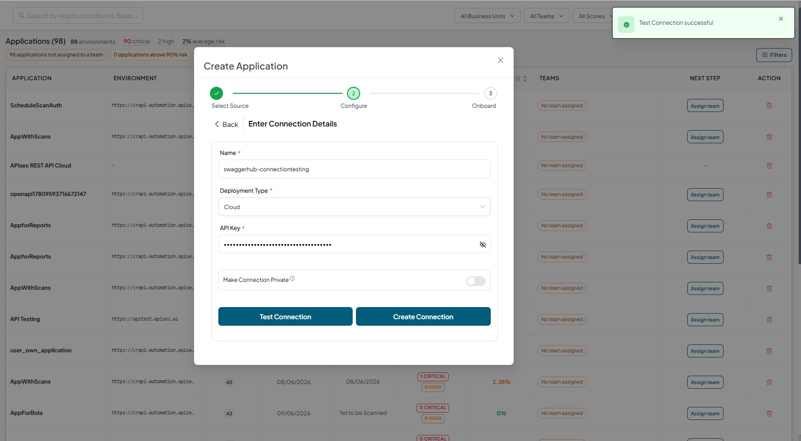801x441 pixels.
Task: Open the All Teams filter dropdown
Action: [x=547, y=16]
